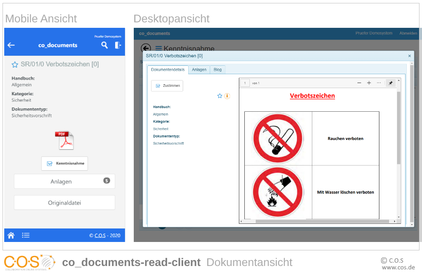Click 'Rauchen verboten' text
Image resolution: width=422 pixels, height=274 pixels.
tap(345, 139)
